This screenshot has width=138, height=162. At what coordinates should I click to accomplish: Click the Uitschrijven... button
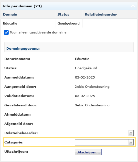click(88, 152)
